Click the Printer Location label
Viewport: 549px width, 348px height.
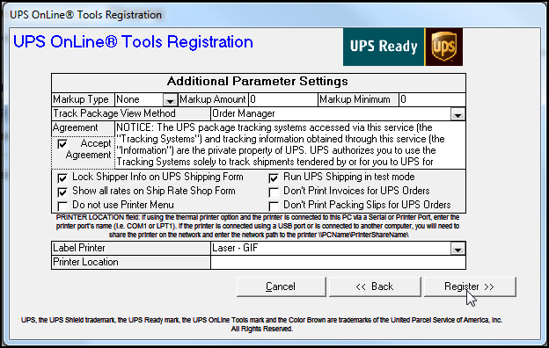pos(85,262)
